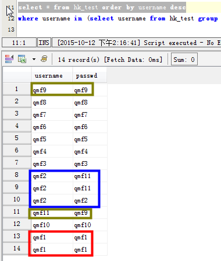This screenshot has height=261, width=221.
Task: Click username cell qmf5
Action: [x=52, y=139]
